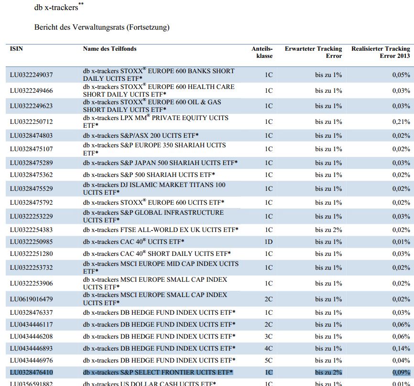Click the 0,21% realised tracking error value
The image size is (414, 386).
click(401, 122)
